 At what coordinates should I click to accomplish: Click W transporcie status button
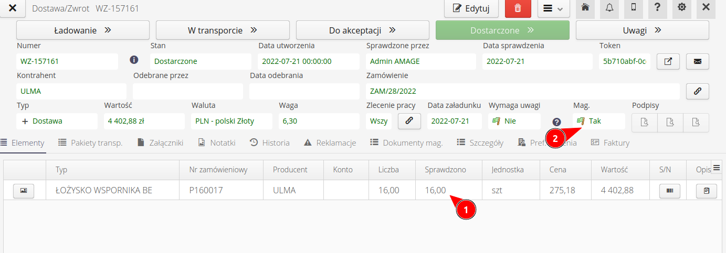[x=223, y=30]
